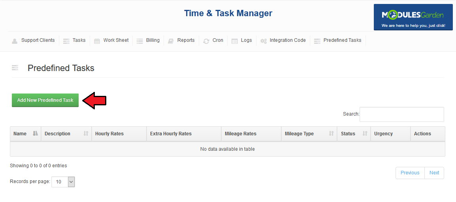Click the Reports book icon
The width and height of the screenshot is (456, 202).
click(x=171, y=41)
